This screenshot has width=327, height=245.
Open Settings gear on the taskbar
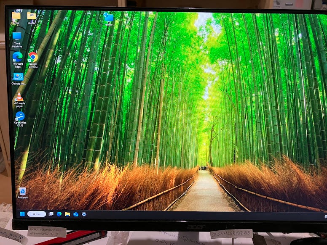pyautogui.click(x=84, y=214)
